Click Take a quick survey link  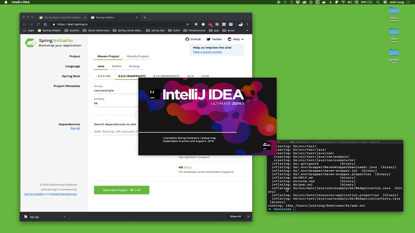point(207,52)
